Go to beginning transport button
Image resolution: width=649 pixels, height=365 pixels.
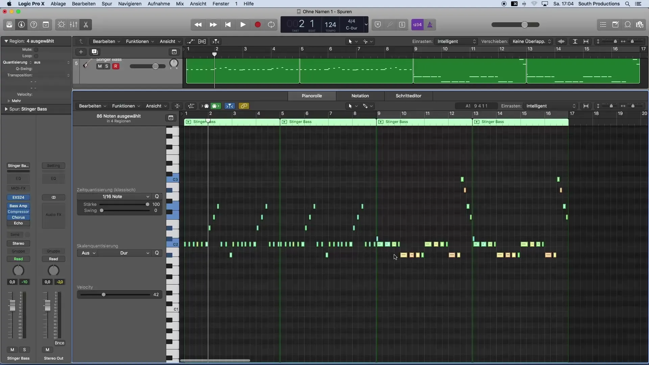[x=228, y=25]
